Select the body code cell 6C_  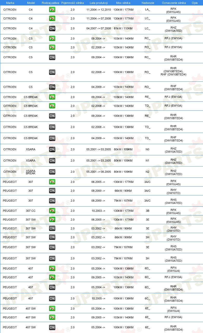pyautogui.click(x=147, y=298)
